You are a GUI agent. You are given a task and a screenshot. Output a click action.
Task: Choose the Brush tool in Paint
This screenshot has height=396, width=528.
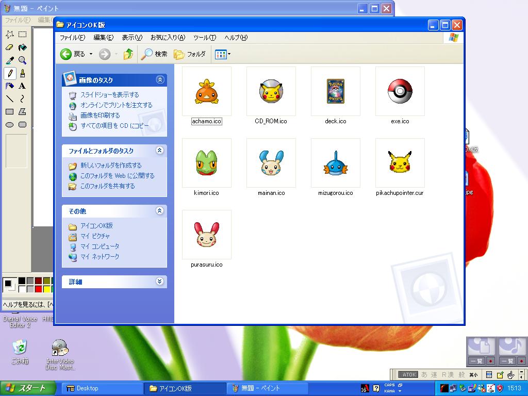point(23,73)
